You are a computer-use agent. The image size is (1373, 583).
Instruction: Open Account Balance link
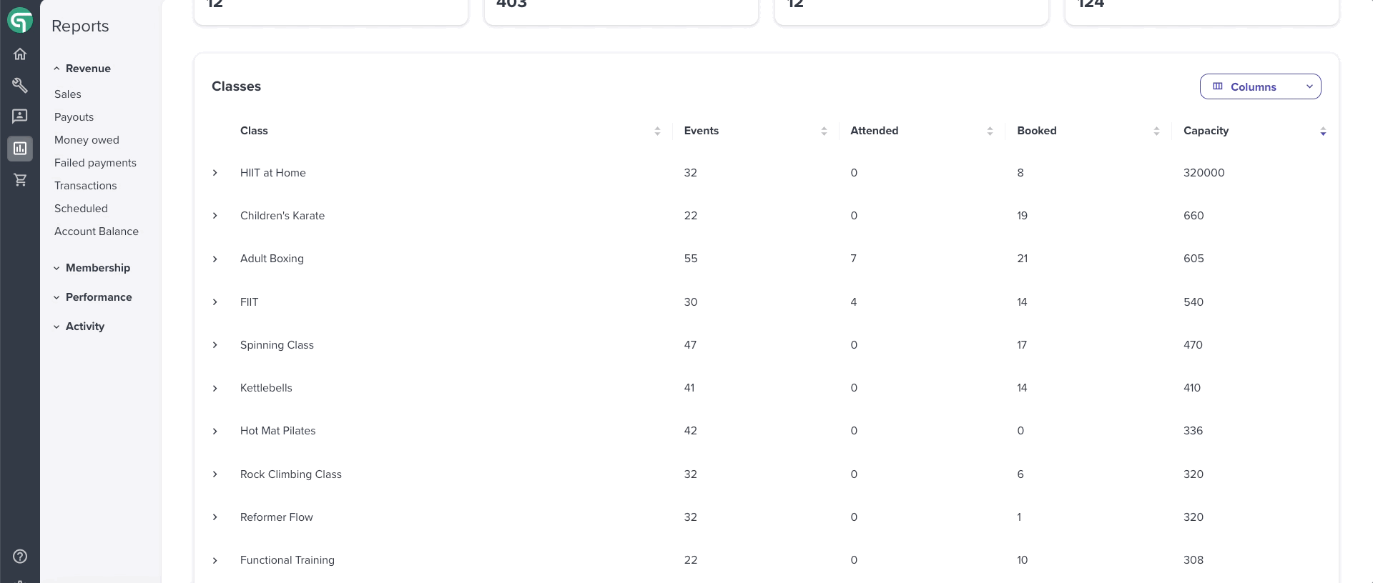pos(97,231)
